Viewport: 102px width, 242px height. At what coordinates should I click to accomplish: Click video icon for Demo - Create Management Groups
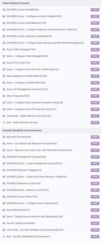[4, 164]
